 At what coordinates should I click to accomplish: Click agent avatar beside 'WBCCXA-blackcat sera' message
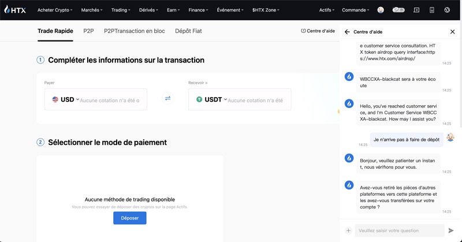349,77
